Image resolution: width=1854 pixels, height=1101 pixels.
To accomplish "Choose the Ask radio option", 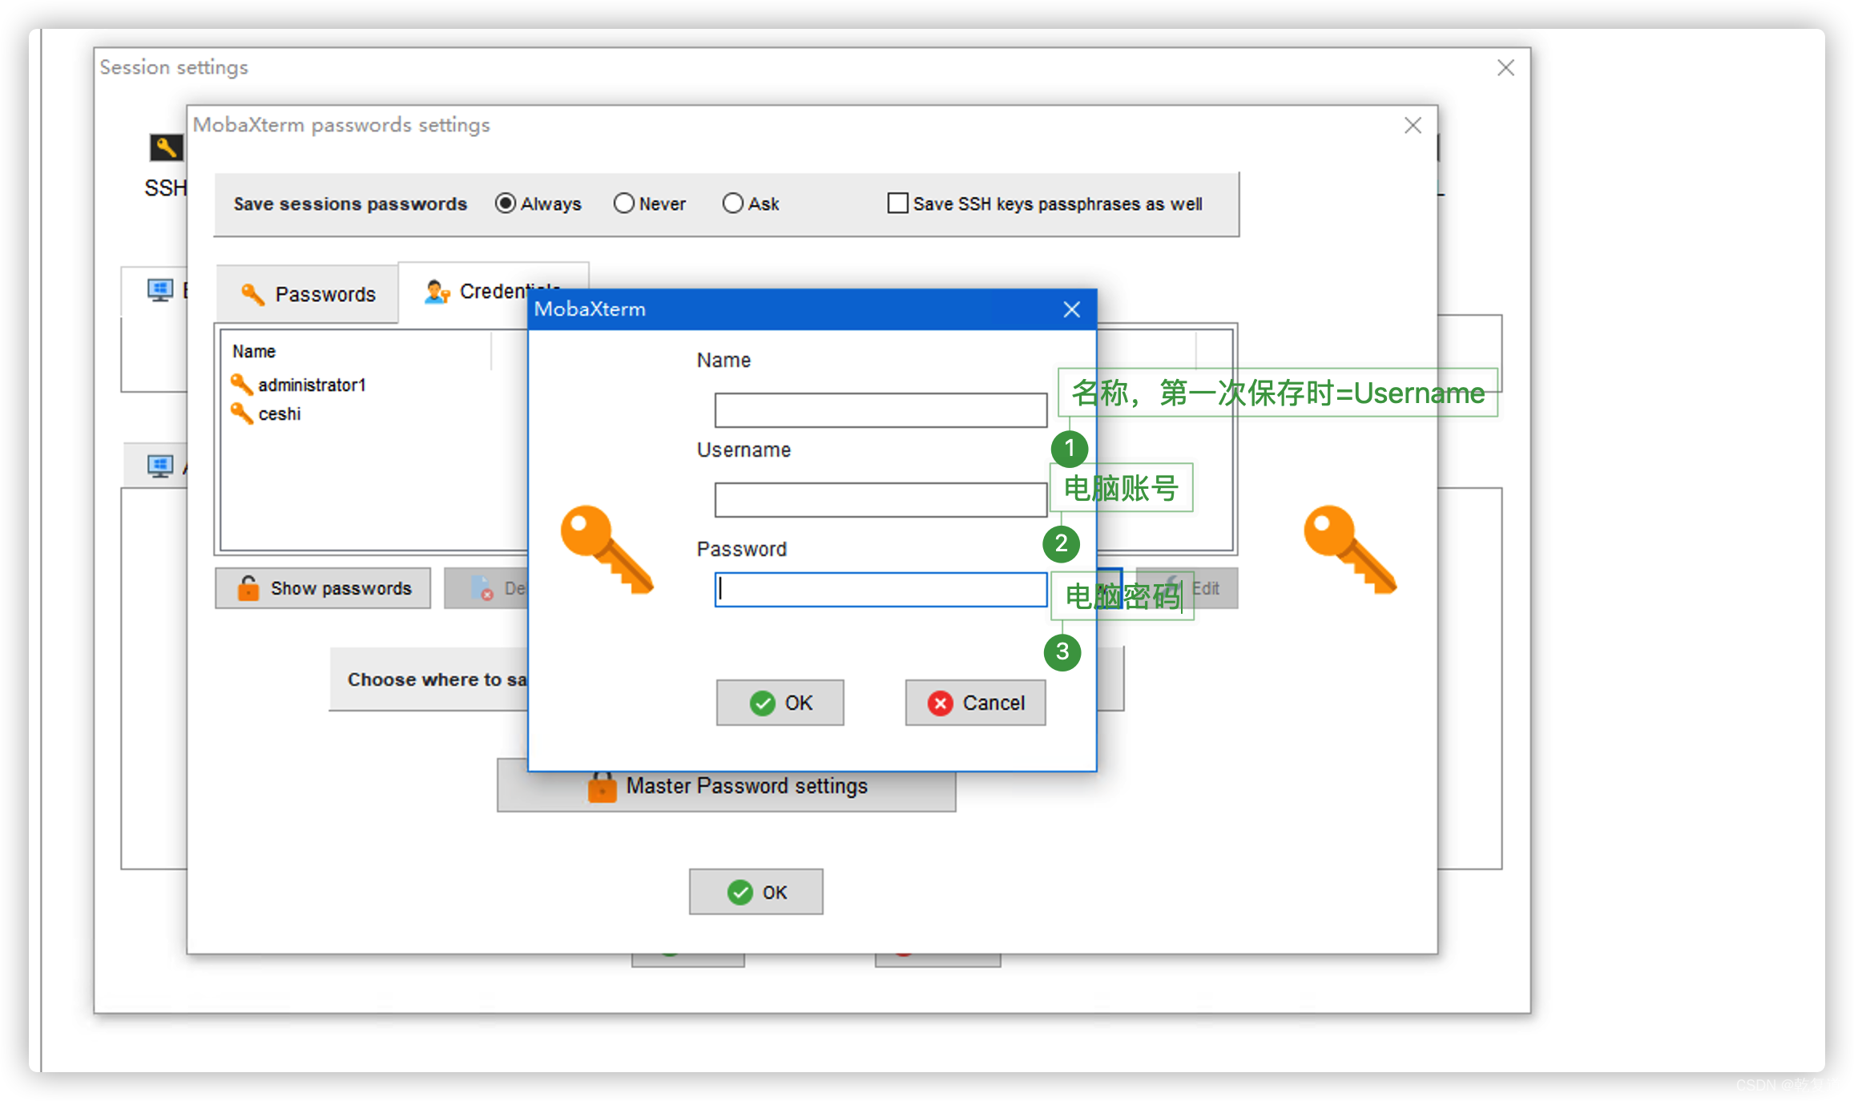I will coord(732,204).
